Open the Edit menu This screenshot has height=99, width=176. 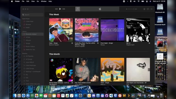pyautogui.click(x=28, y=1)
